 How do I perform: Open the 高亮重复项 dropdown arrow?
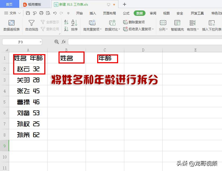click(x=101, y=29)
